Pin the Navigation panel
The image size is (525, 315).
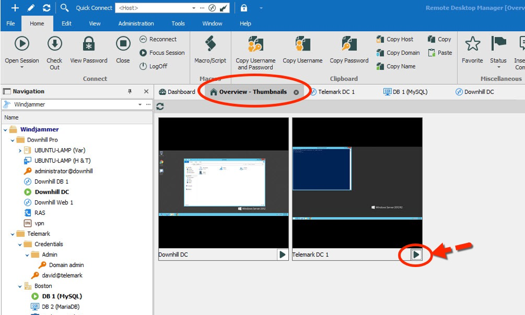pyautogui.click(x=130, y=92)
